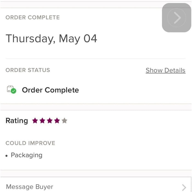Image resolution: width=192 pixels, height=192 pixels.
Task: Tap the gray chevron button at top right
Action: click(x=177, y=18)
